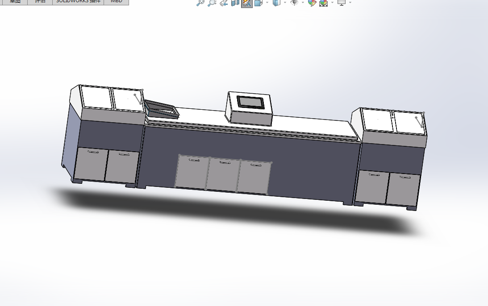Viewport: 488px width, 306px height.
Task: Select the middle door of the three center cabinets
Action: tap(223, 174)
